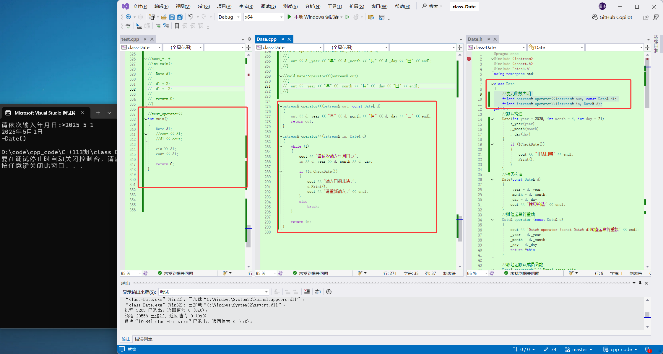This screenshot has height=354, width=663.
Task: Click the Open File folder icon
Action: pyautogui.click(x=164, y=17)
